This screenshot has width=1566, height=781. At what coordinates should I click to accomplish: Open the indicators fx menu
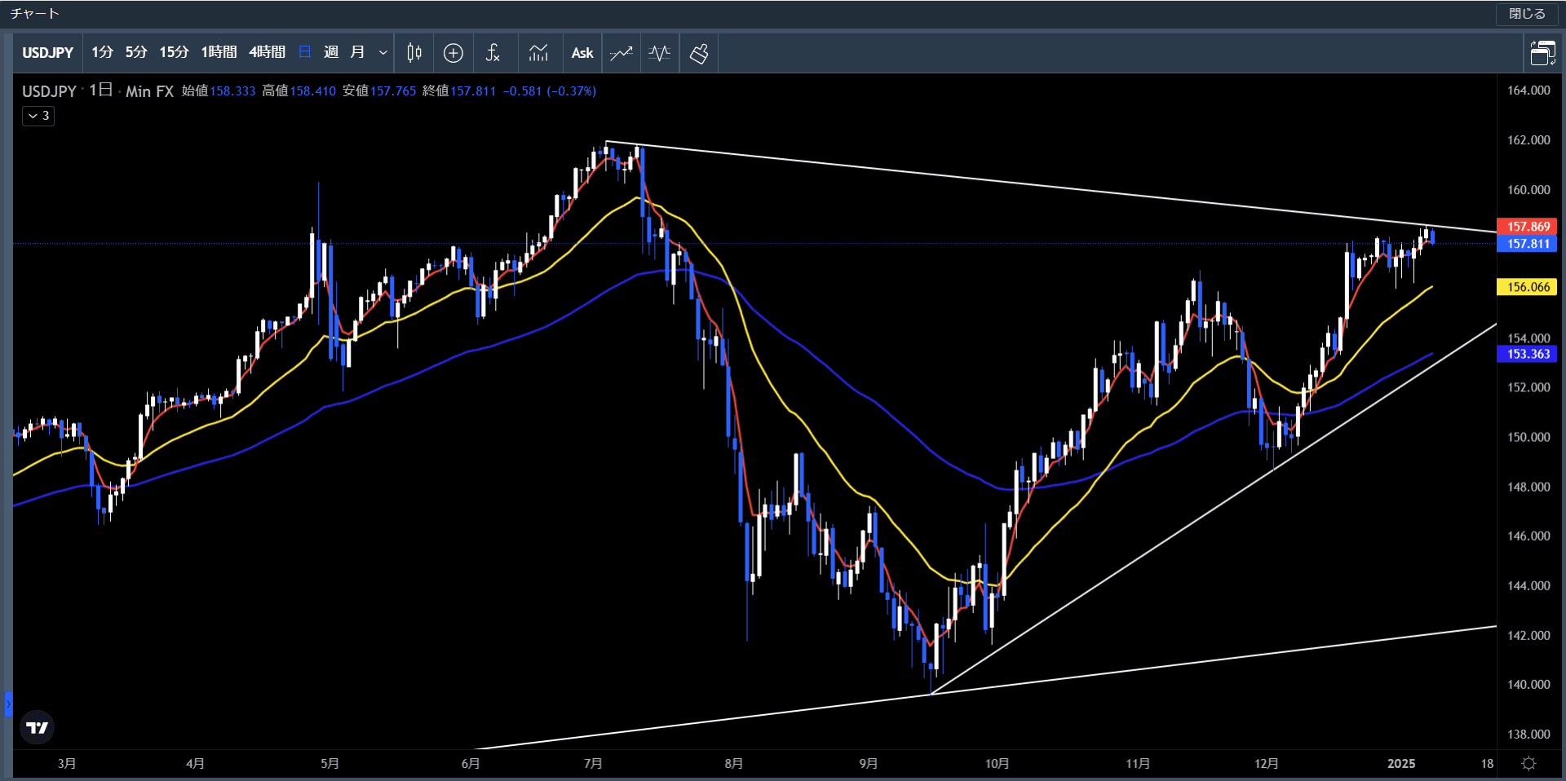[493, 53]
